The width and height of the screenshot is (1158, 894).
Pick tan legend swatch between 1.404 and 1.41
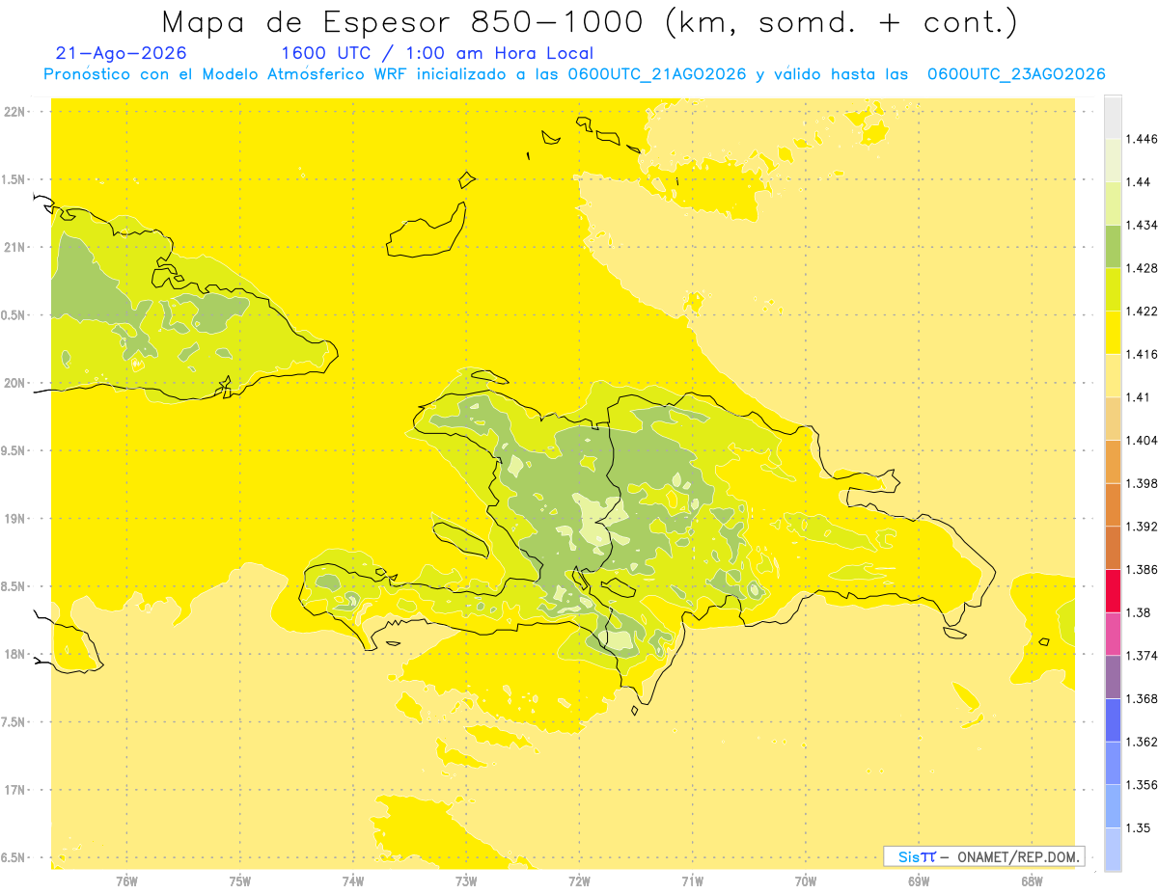click(x=1113, y=419)
